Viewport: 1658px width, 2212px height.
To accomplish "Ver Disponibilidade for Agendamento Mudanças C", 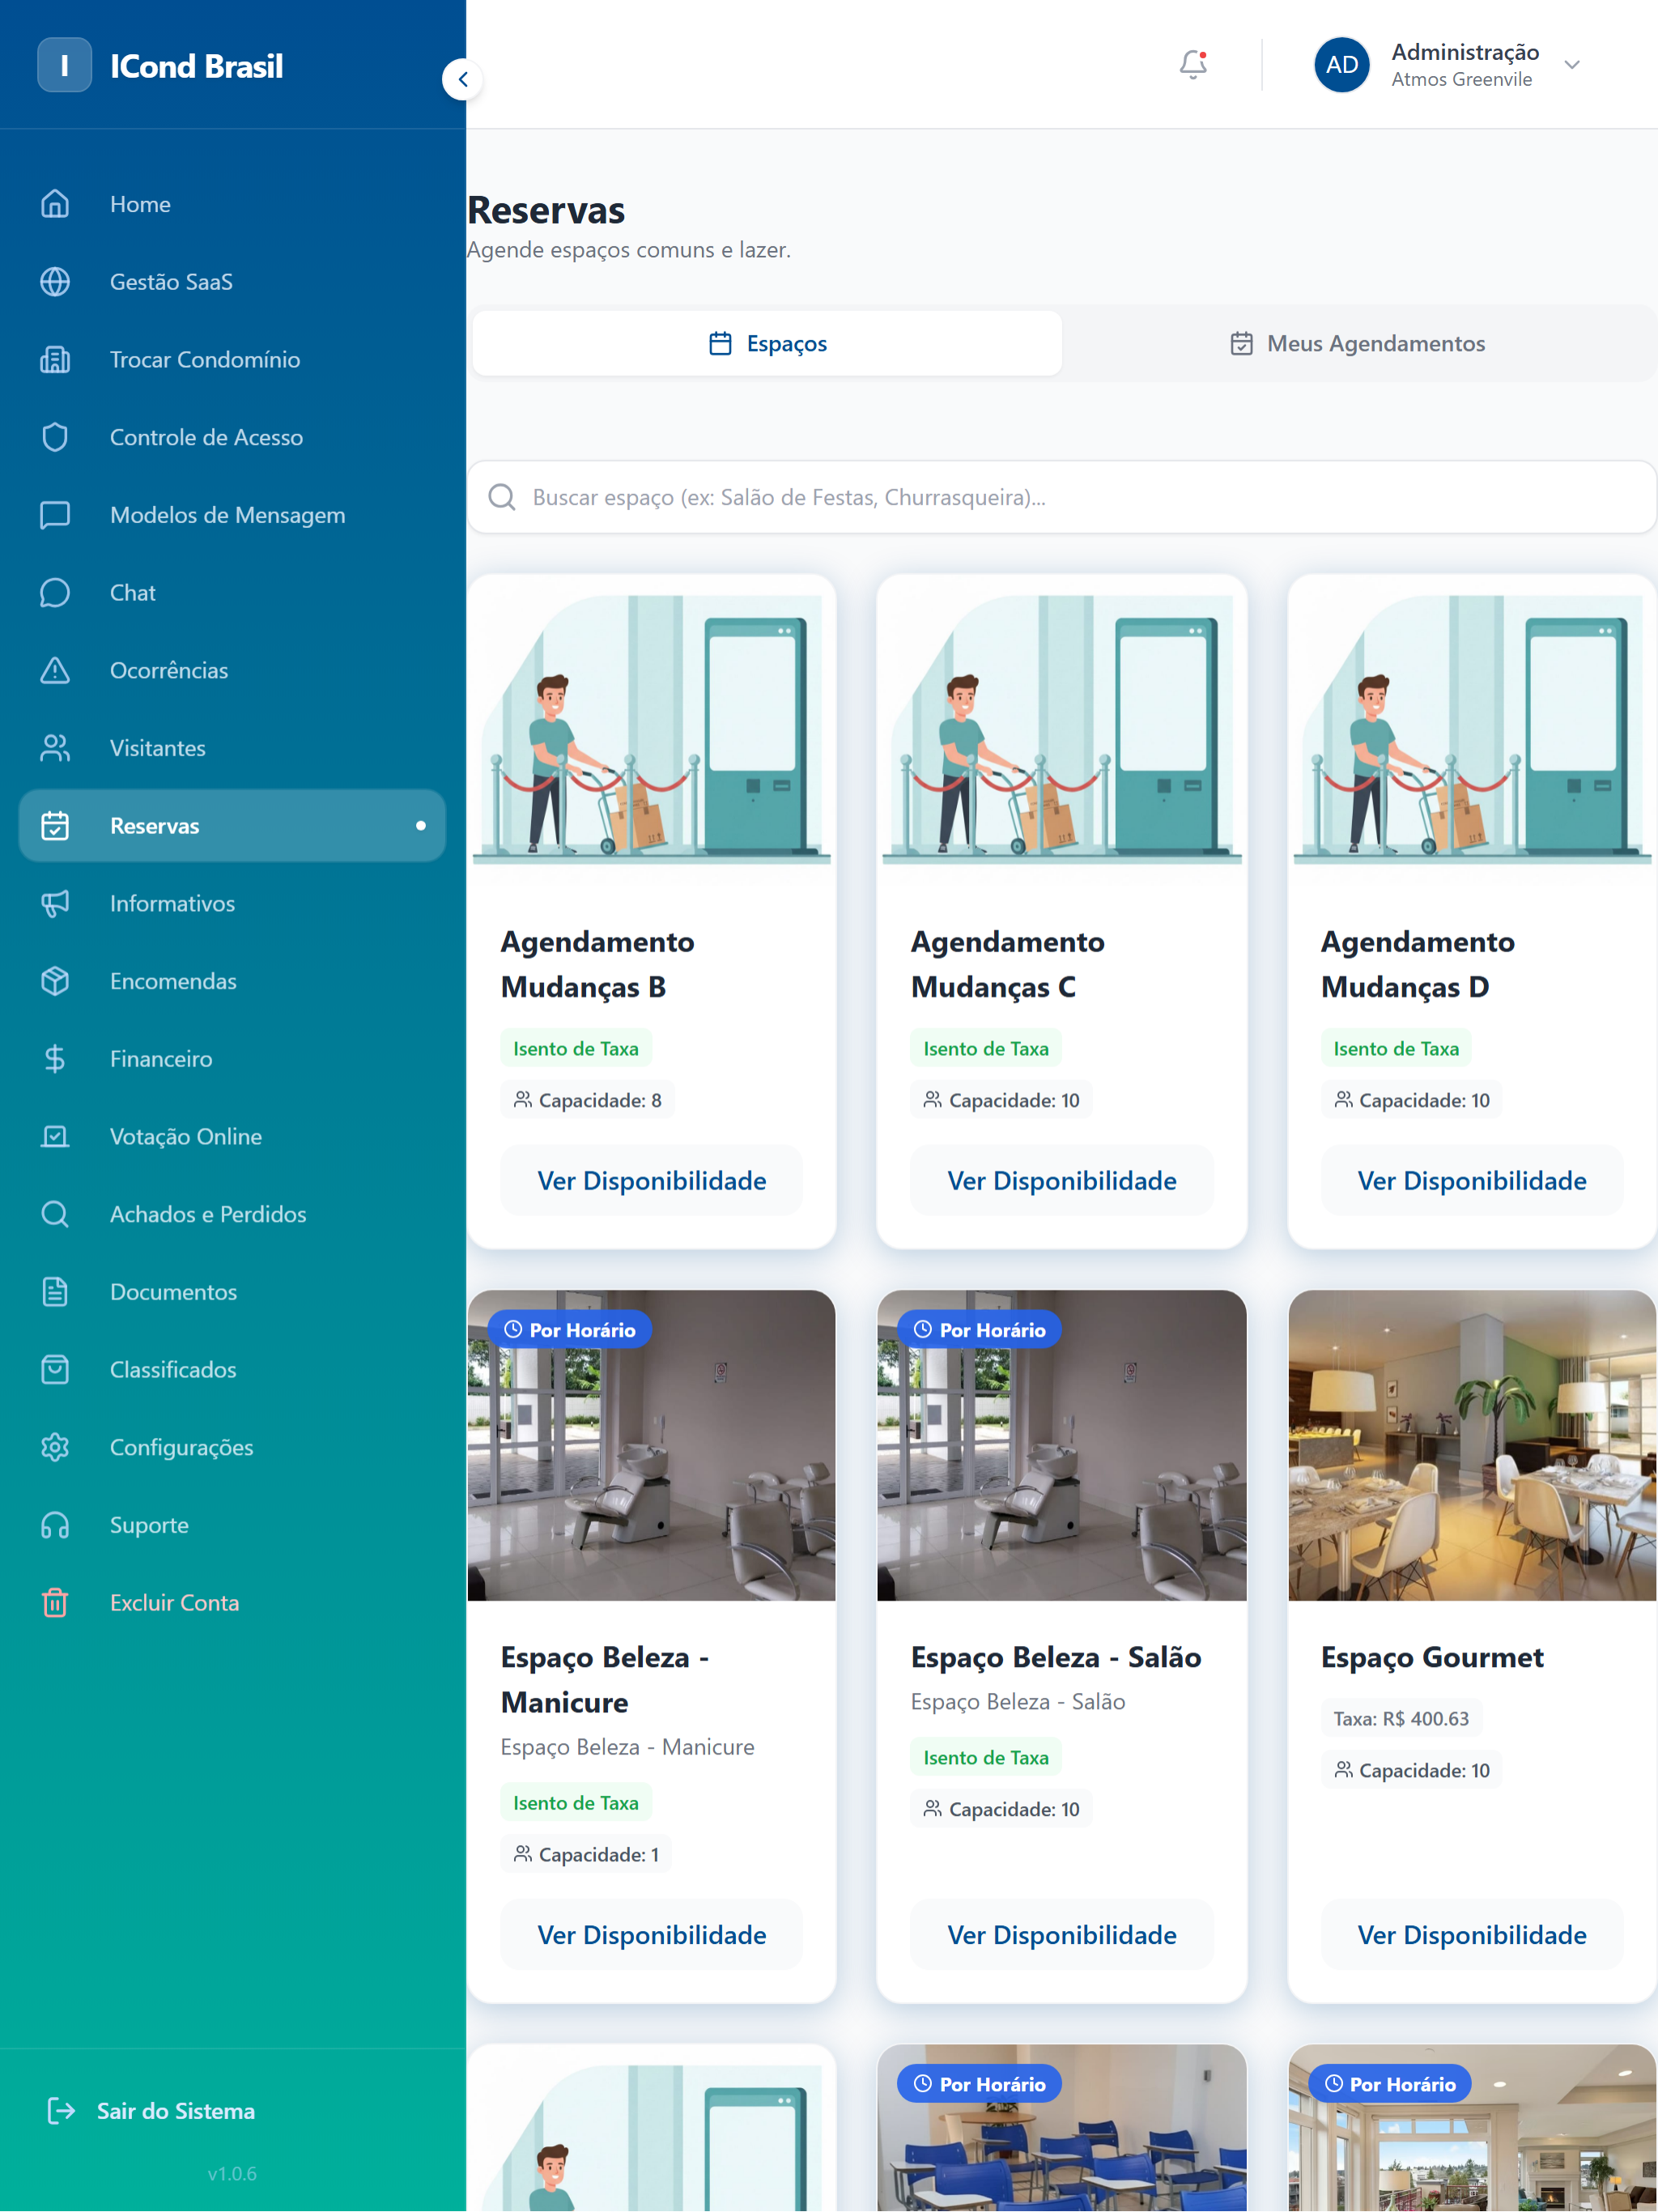I will [1062, 1181].
